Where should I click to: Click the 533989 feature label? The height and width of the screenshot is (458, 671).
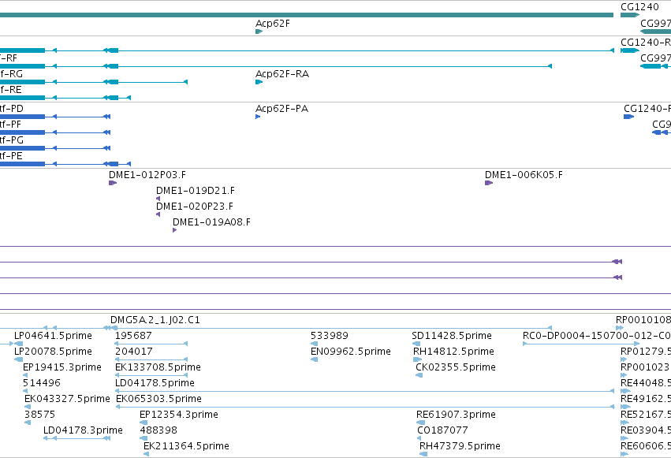(x=330, y=336)
